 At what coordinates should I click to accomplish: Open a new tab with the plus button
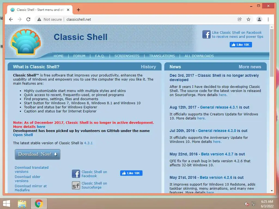78,10
